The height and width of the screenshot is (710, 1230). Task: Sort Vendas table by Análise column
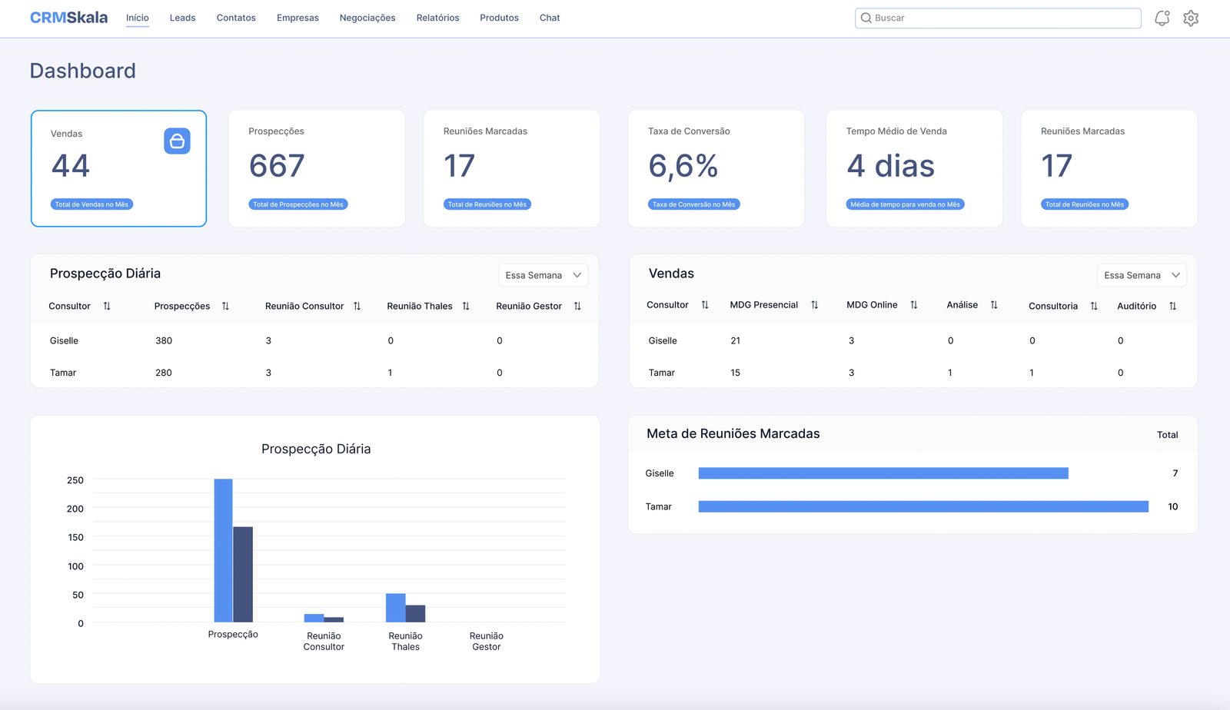[x=994, y=305]
